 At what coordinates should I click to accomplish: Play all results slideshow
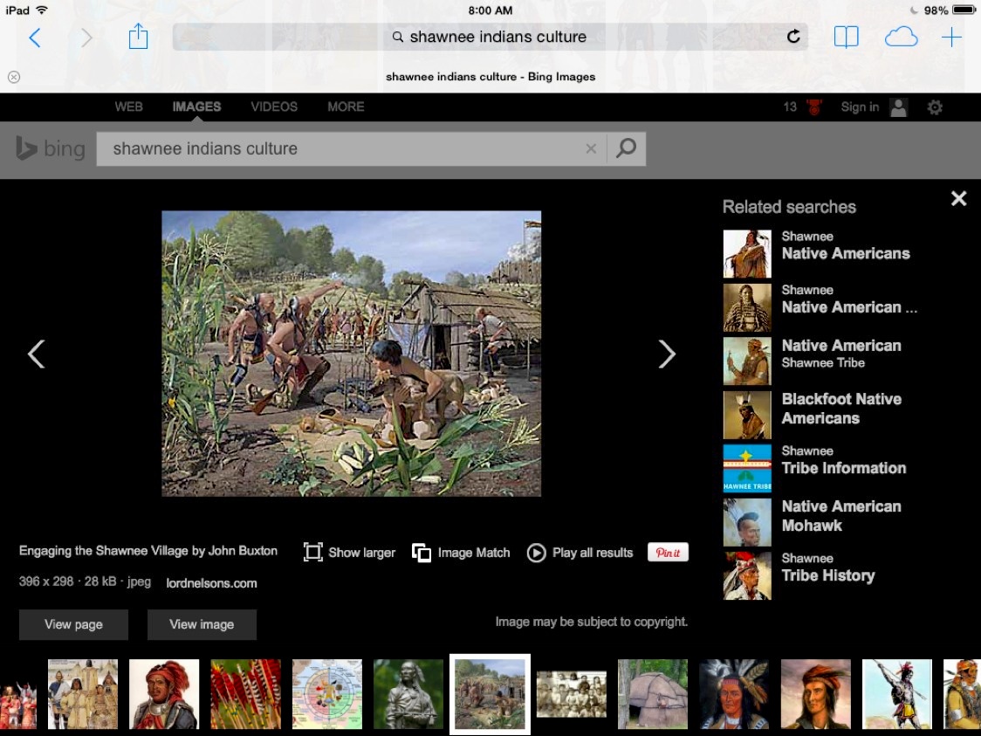tap(580, 553)
